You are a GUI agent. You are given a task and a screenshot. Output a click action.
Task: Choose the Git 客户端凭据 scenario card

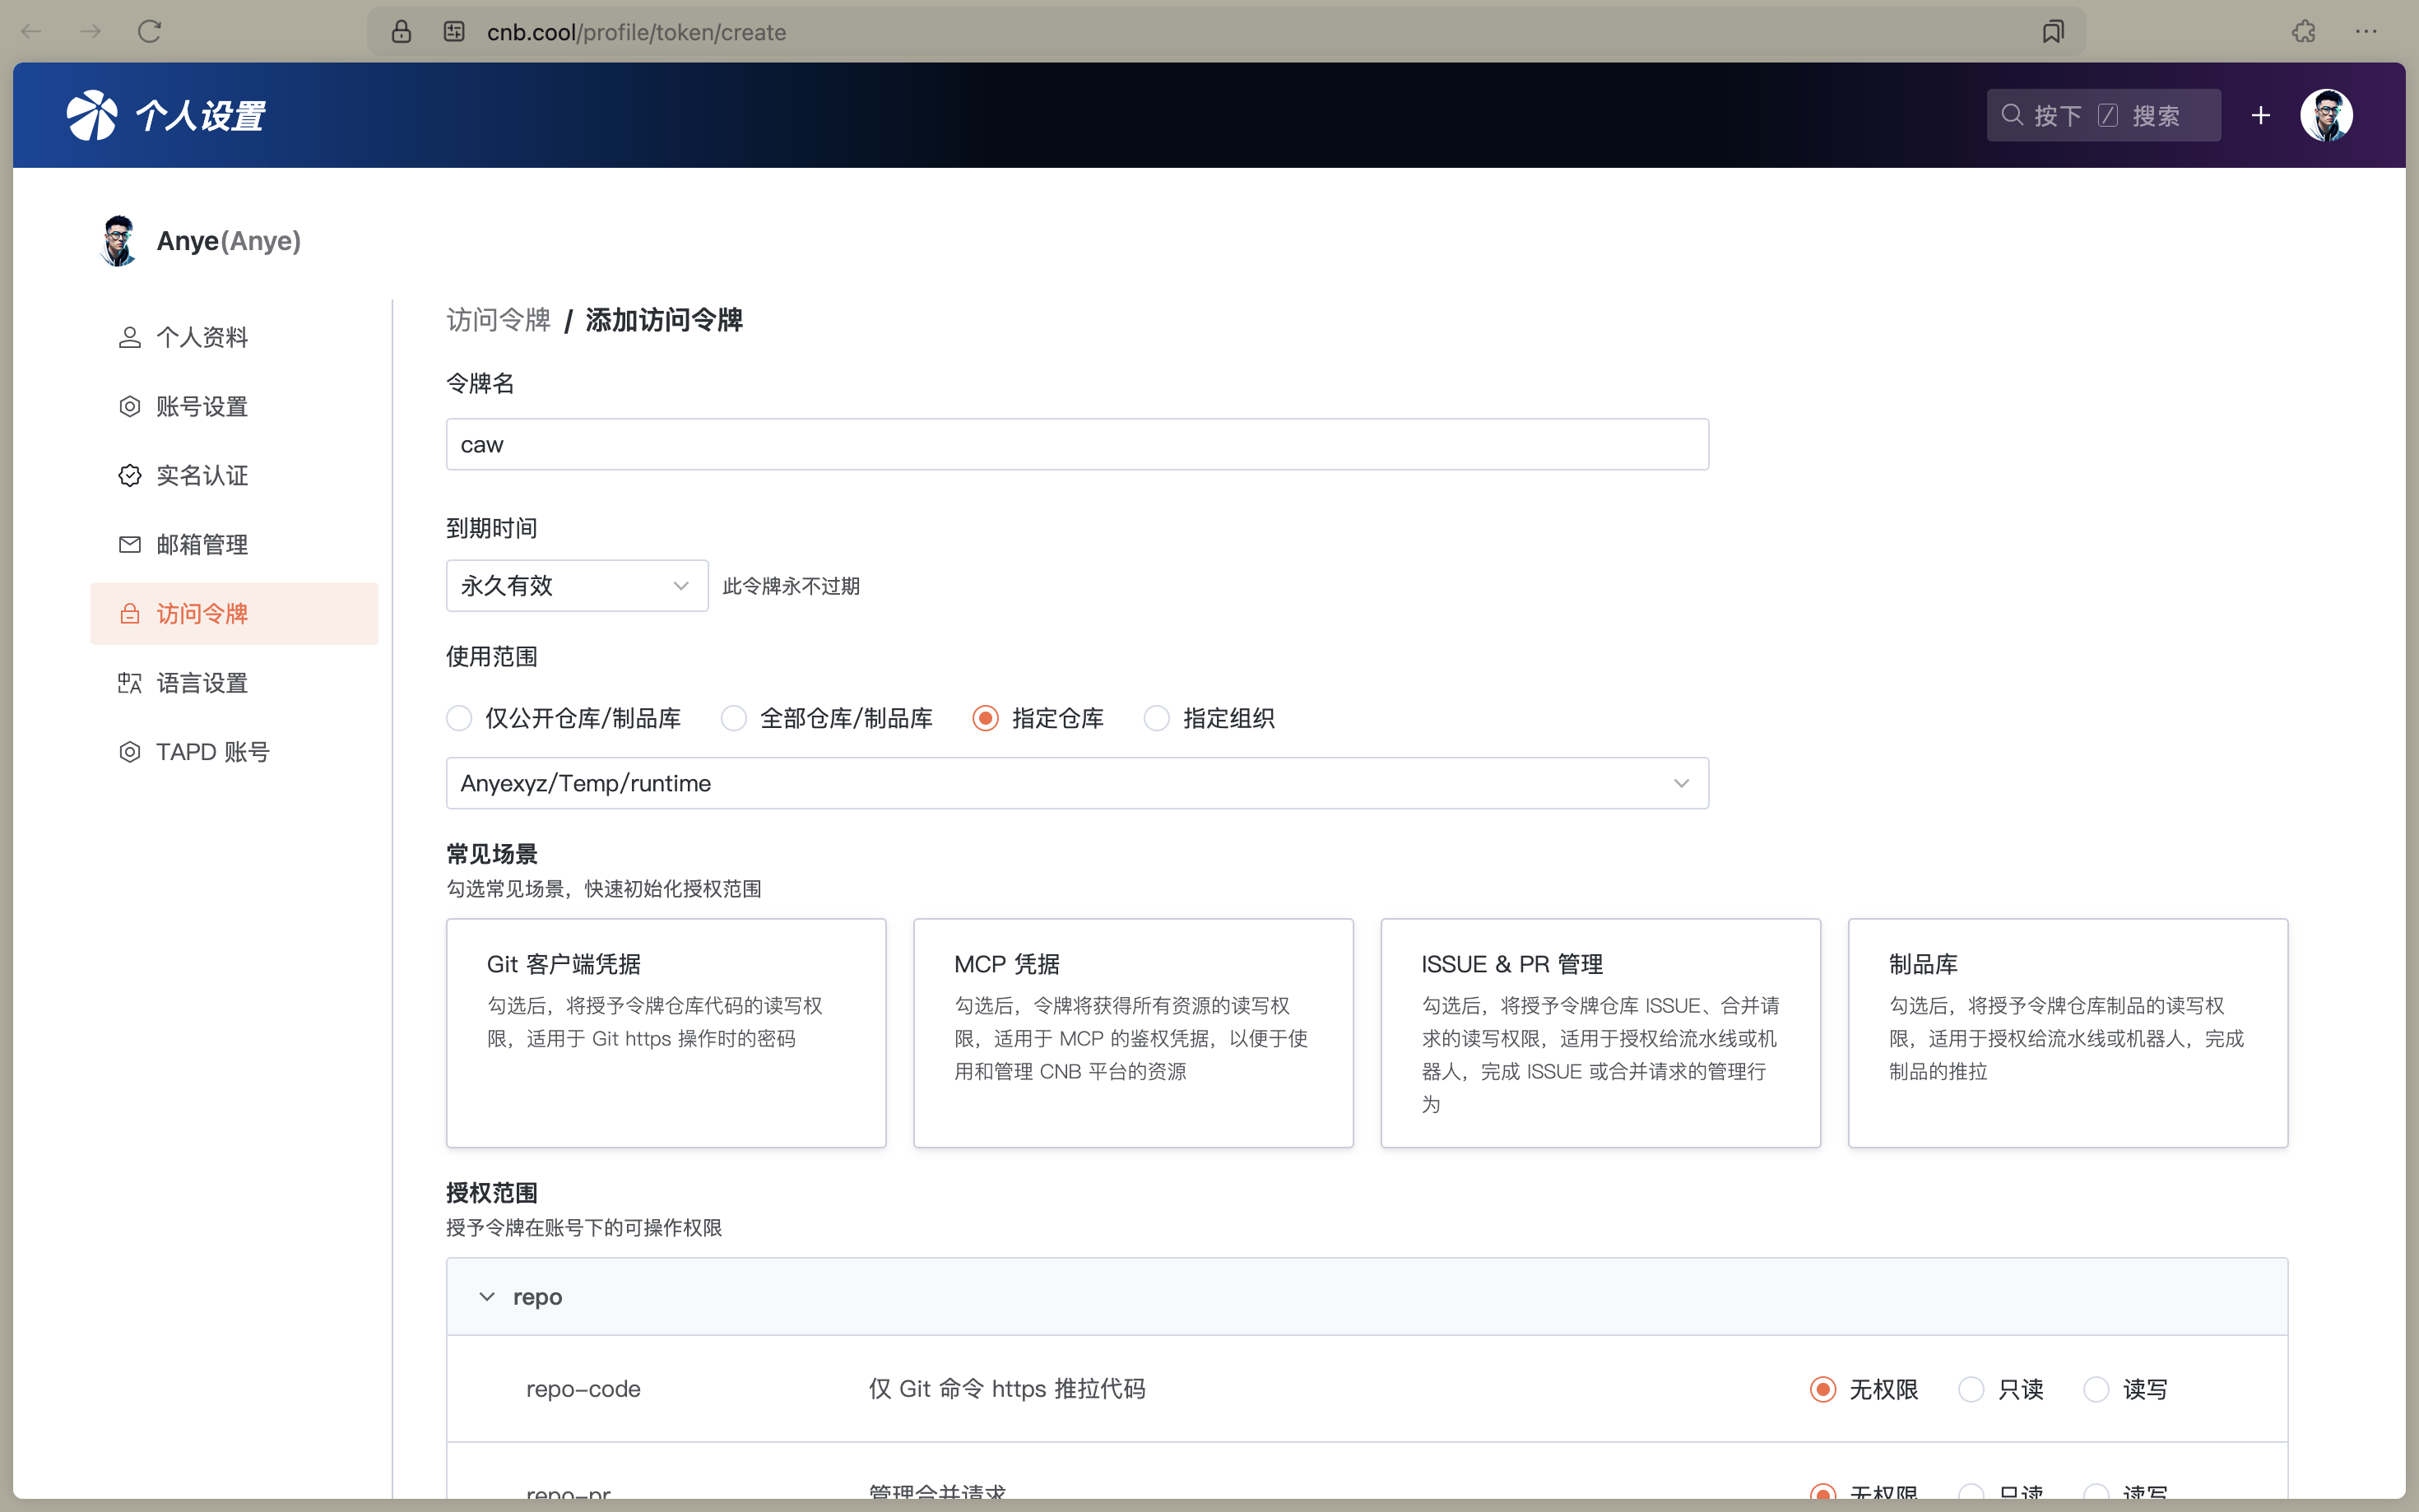[666, 1033]
